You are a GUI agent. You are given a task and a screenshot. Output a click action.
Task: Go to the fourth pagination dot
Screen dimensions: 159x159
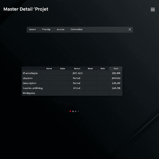click(x=78, y=111)
